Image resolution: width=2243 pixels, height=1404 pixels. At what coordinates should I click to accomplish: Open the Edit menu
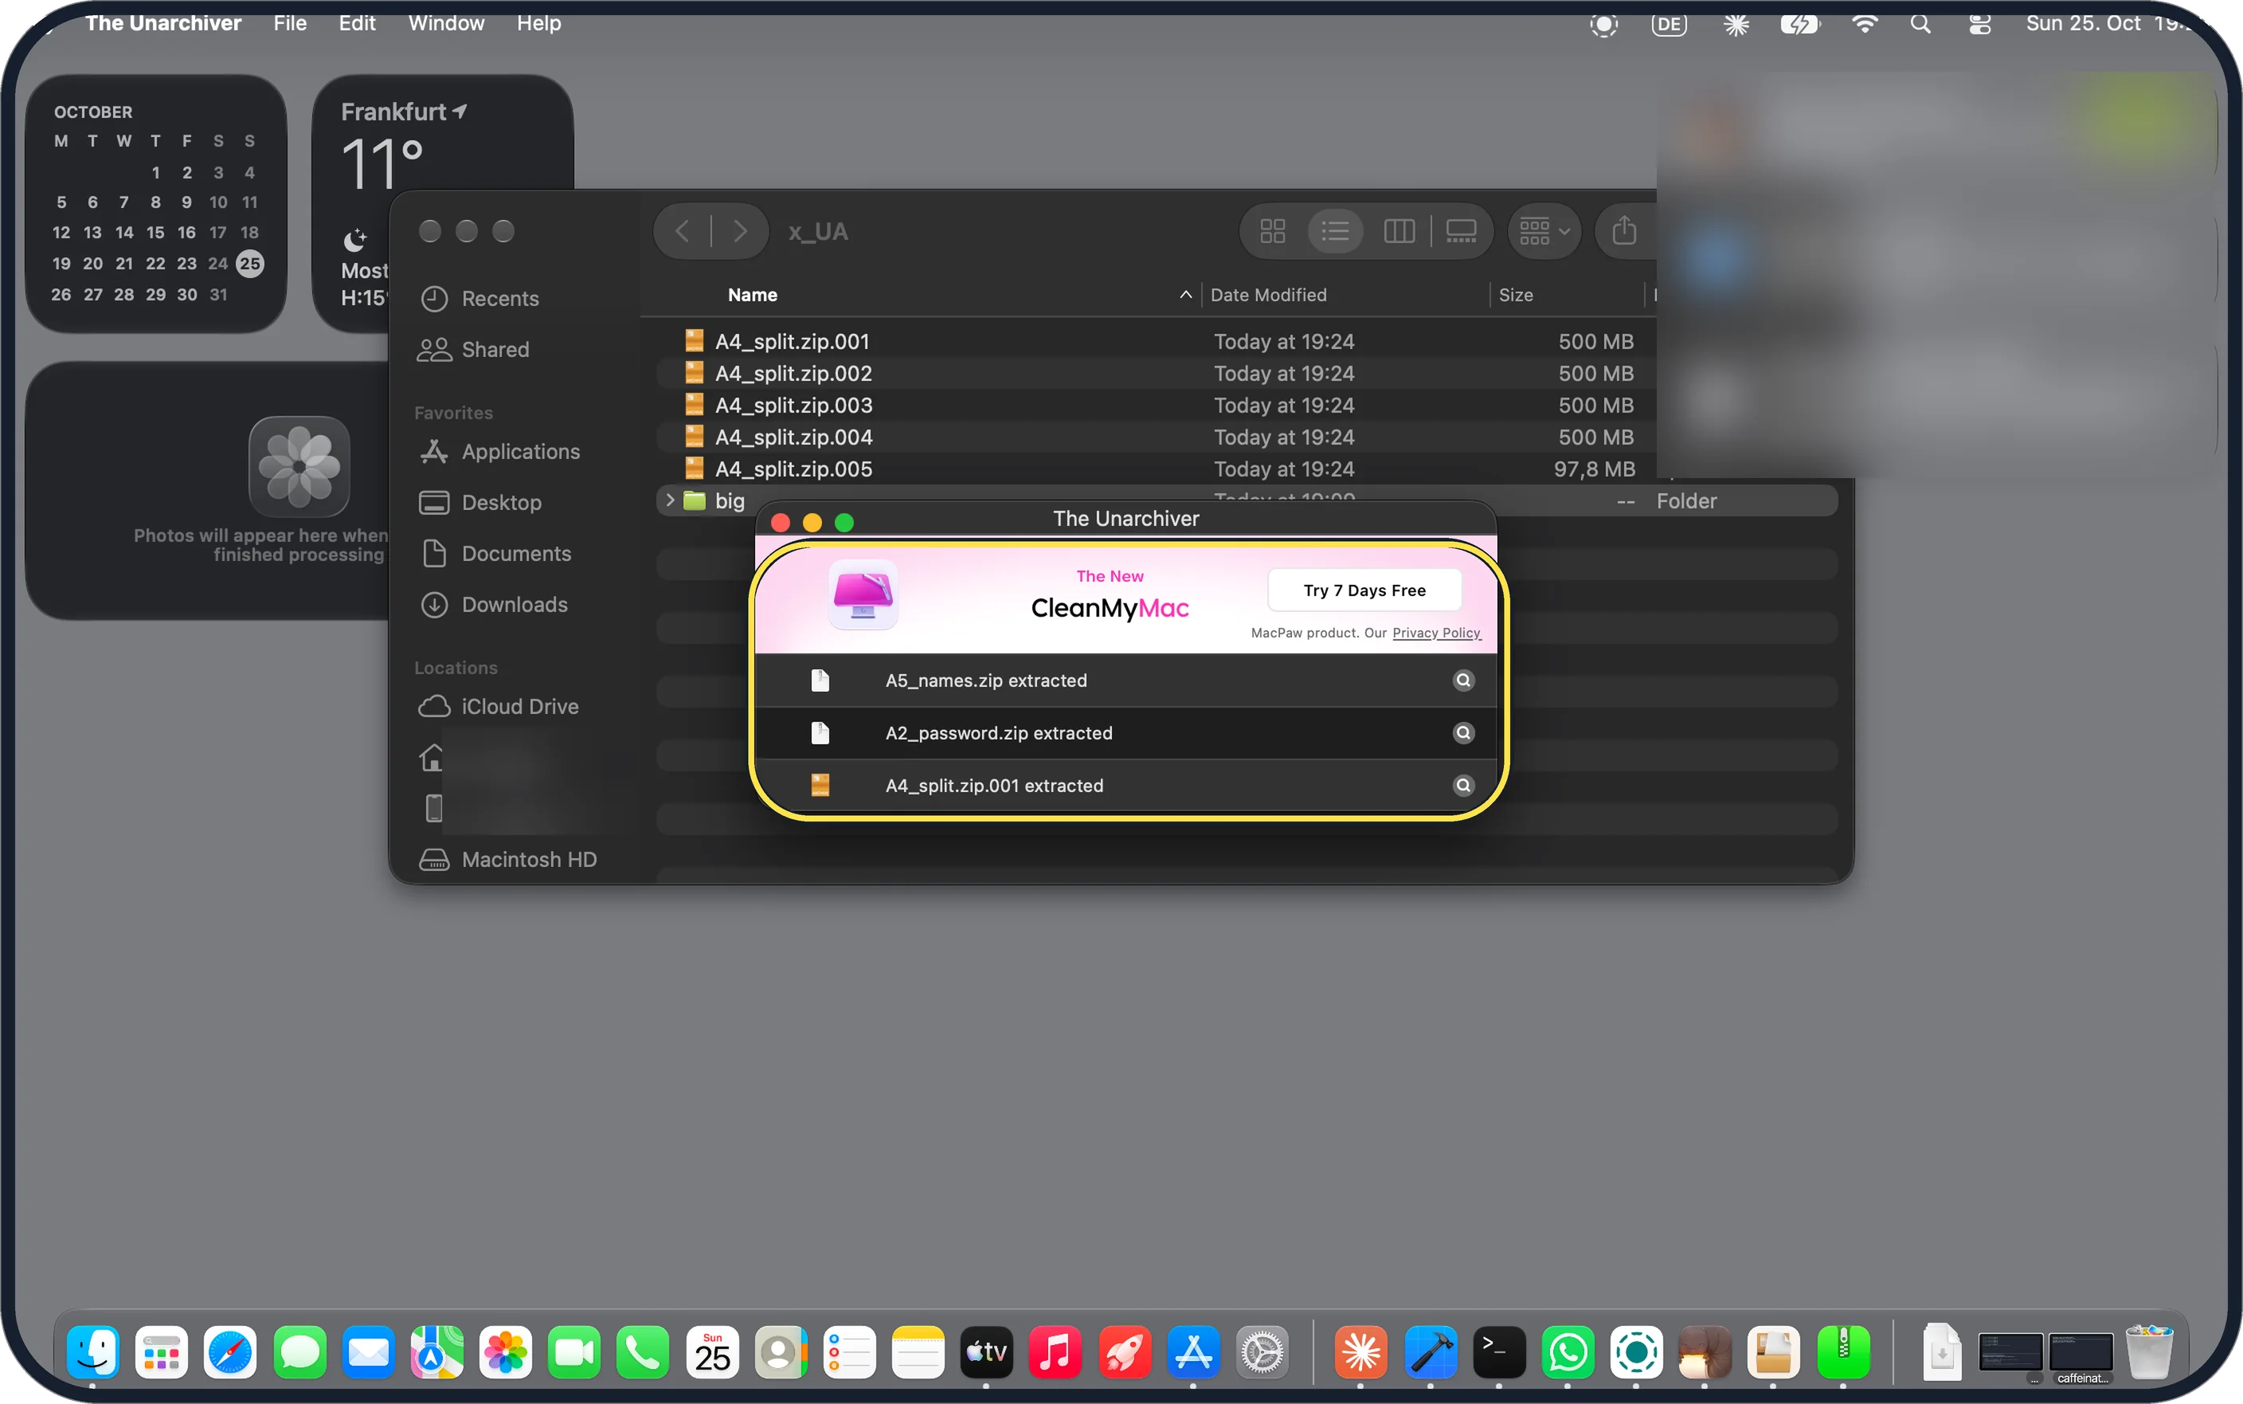coord(356,23)
